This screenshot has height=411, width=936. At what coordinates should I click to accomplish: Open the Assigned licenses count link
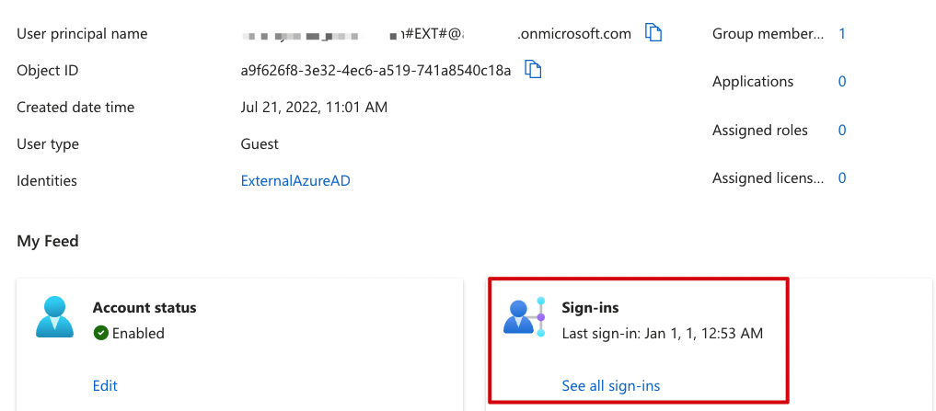842,177
